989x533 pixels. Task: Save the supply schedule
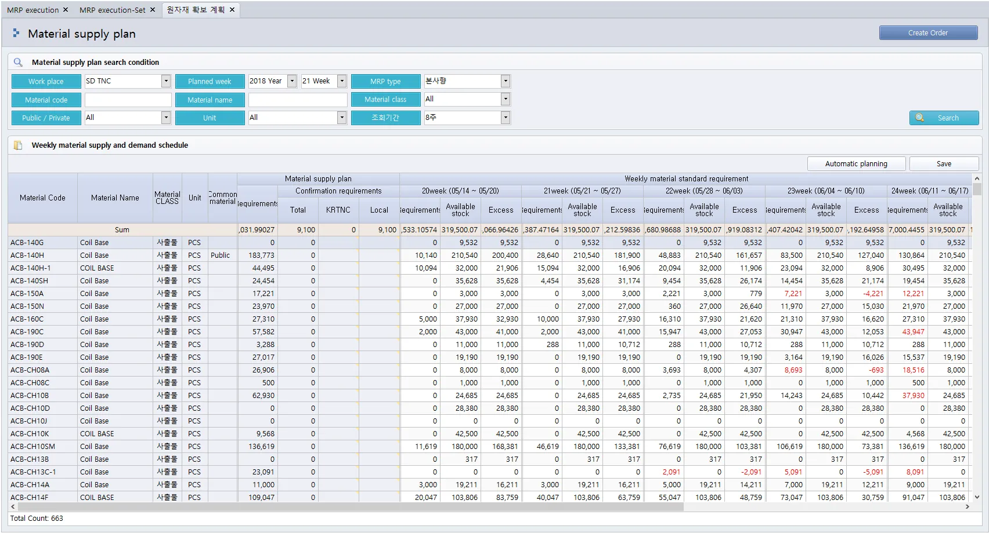[x=944, y=164]
